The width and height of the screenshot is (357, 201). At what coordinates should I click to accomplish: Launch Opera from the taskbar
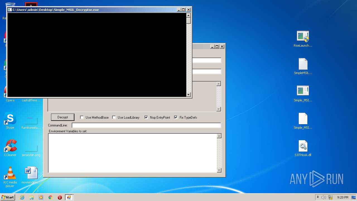60,197
